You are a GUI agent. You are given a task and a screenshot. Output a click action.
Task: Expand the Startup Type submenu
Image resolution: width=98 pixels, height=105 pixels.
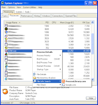coord(60,69)
